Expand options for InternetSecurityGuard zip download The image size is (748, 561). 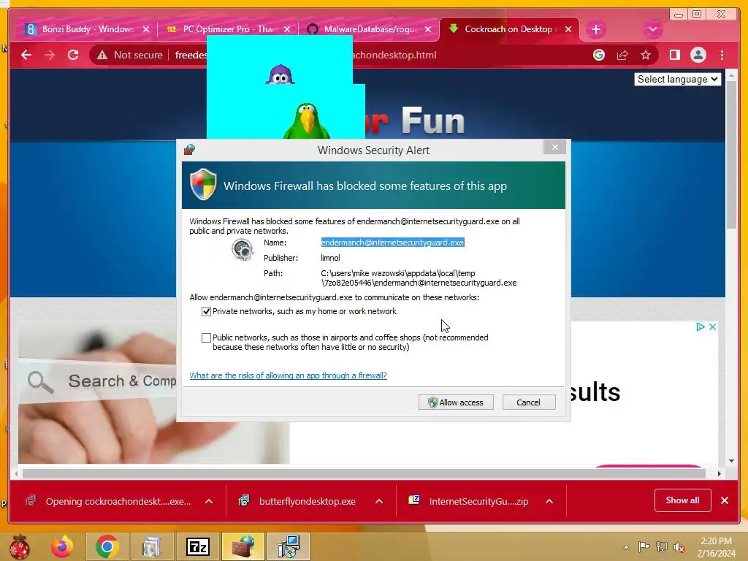coord(549,501)
